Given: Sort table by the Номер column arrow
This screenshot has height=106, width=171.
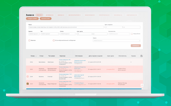Looking at the screenshot, I should (x=36, y=56).
